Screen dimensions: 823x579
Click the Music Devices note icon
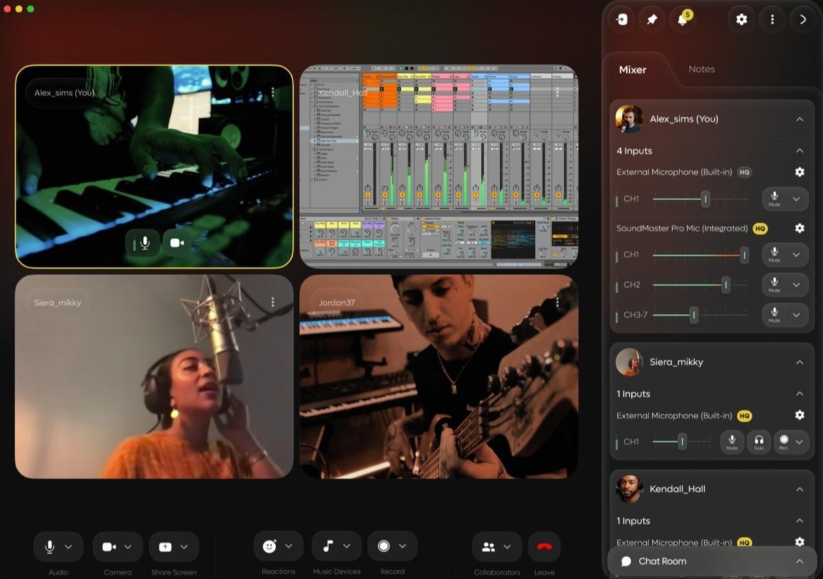[328, 546]
